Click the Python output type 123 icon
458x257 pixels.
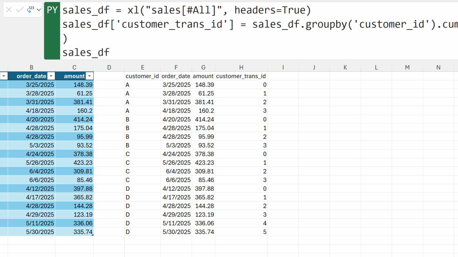(31, 10)
